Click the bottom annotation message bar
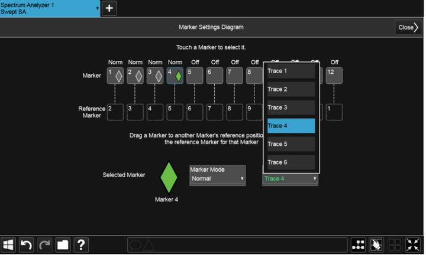 pyautogui.click(x=237, y=245)
